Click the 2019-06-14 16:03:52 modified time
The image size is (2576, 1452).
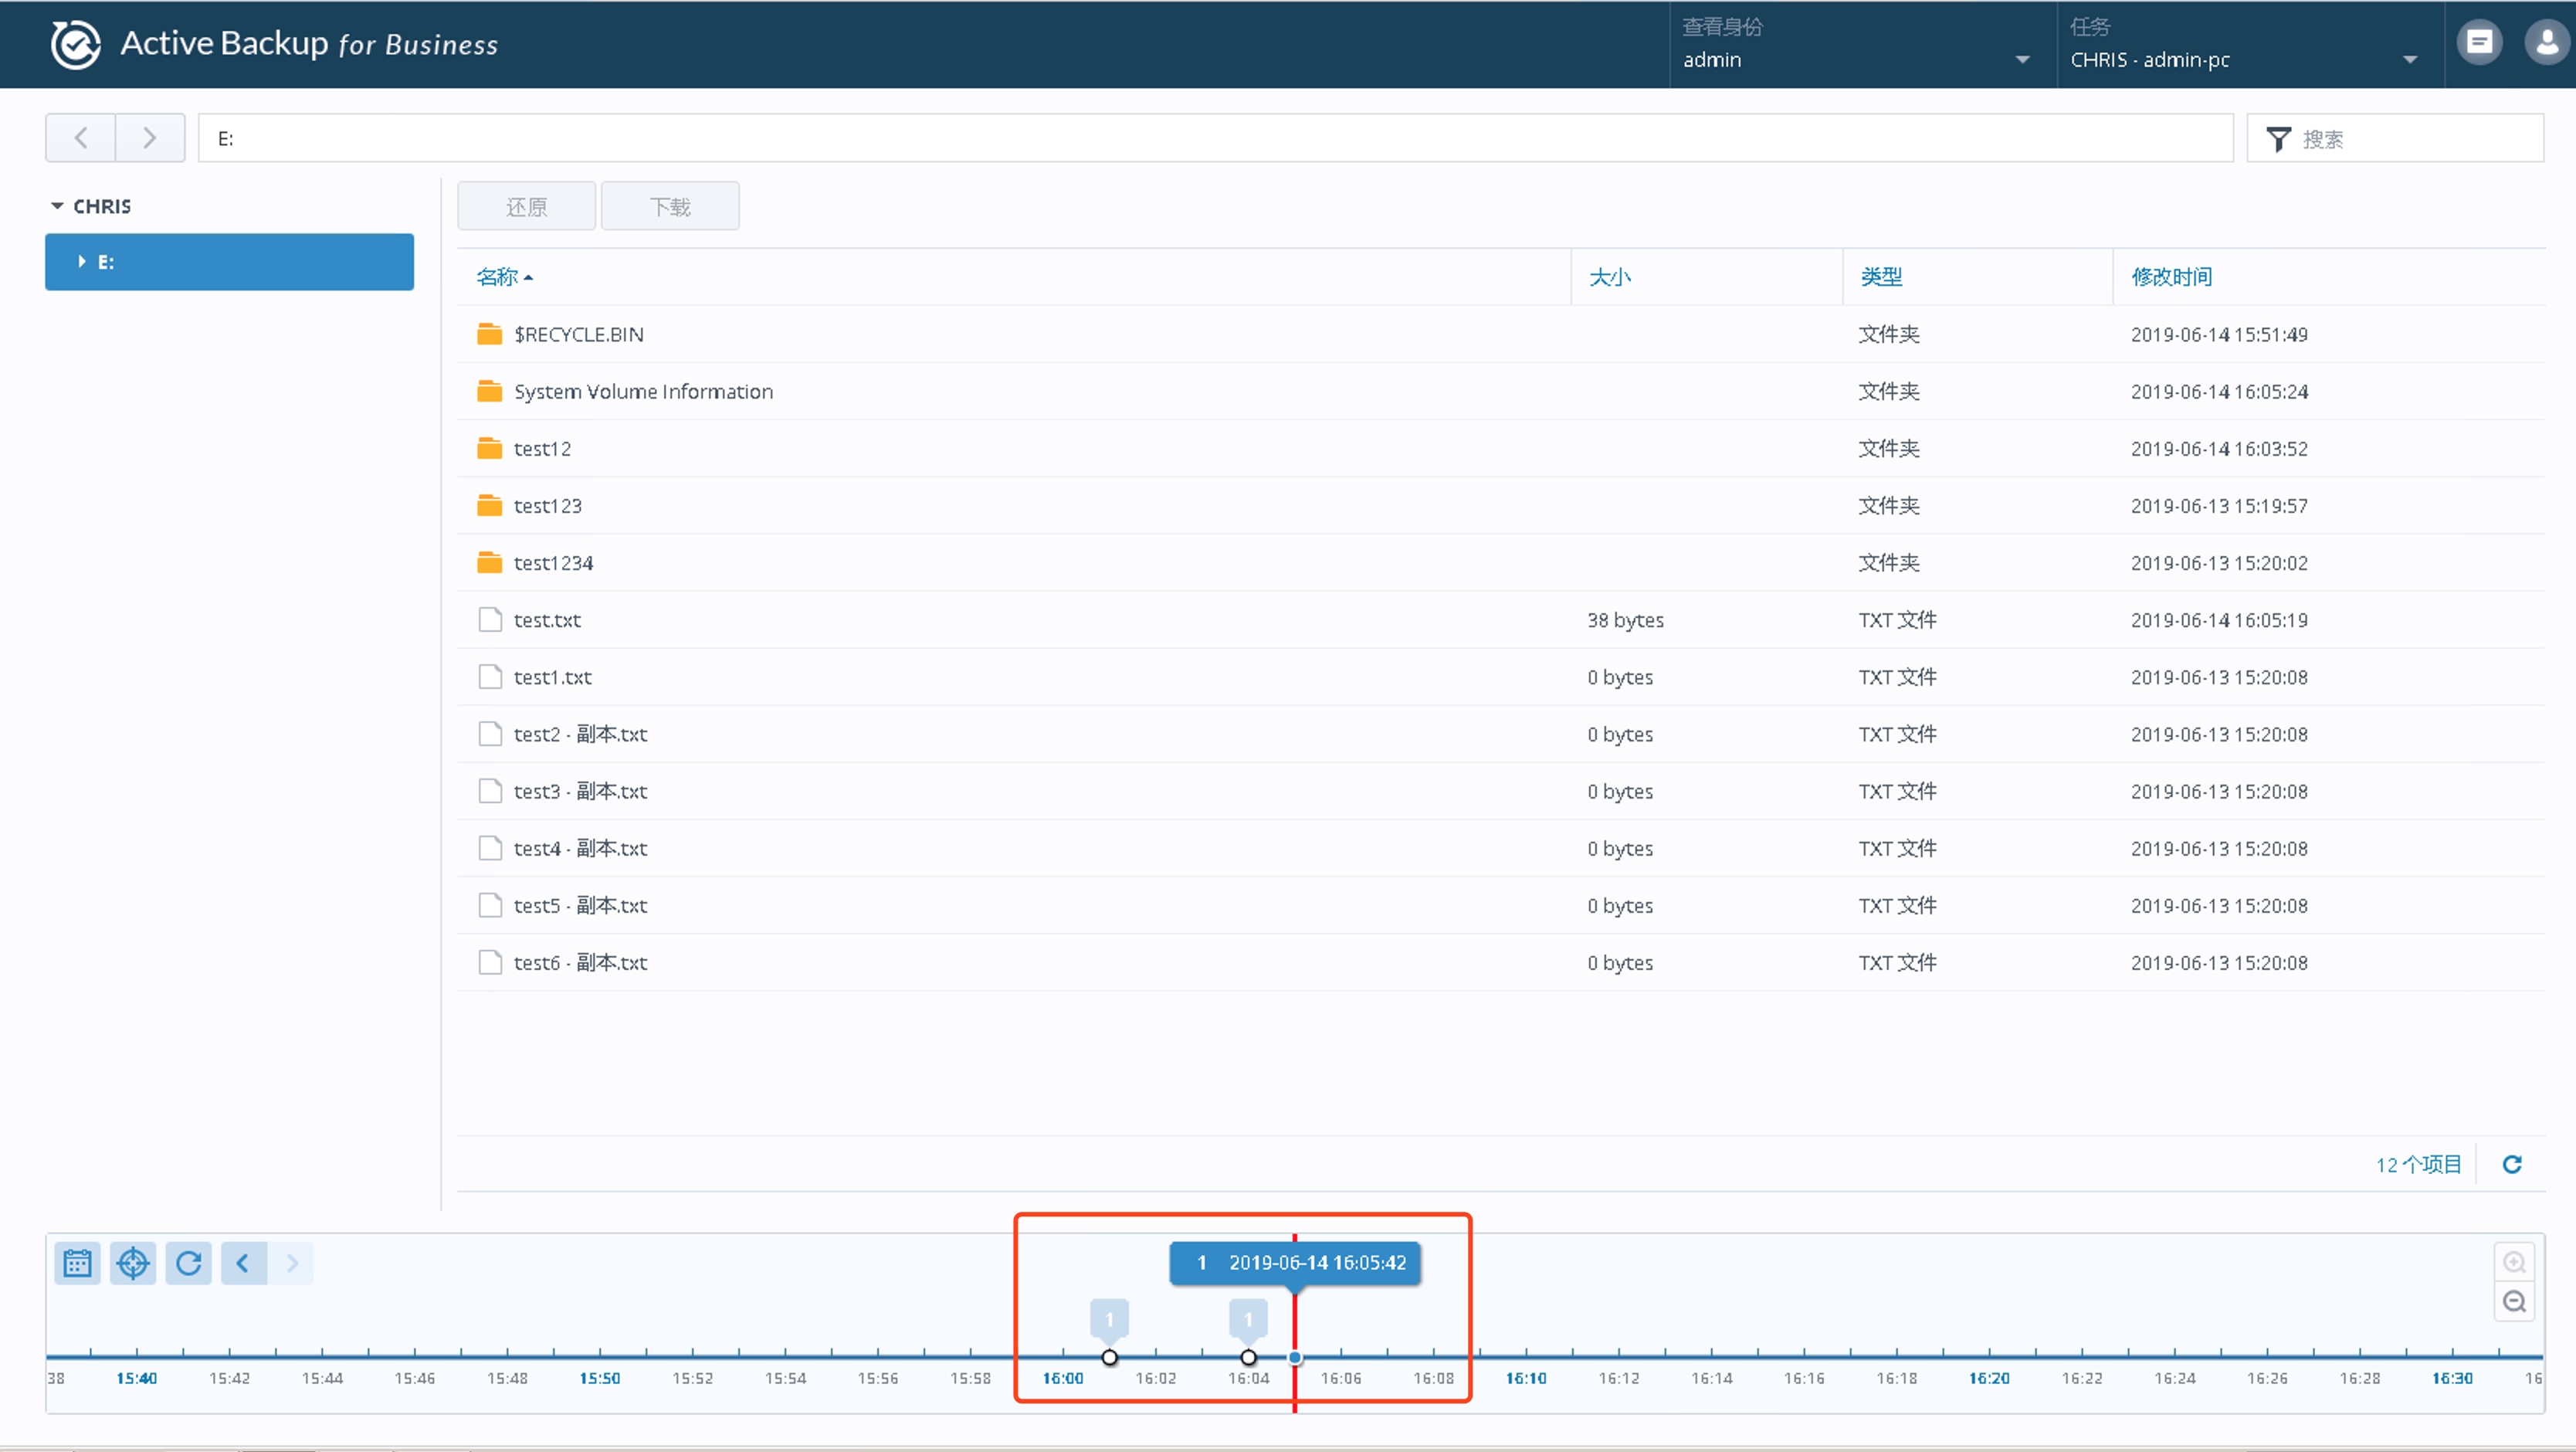[x=2219, y=448]
